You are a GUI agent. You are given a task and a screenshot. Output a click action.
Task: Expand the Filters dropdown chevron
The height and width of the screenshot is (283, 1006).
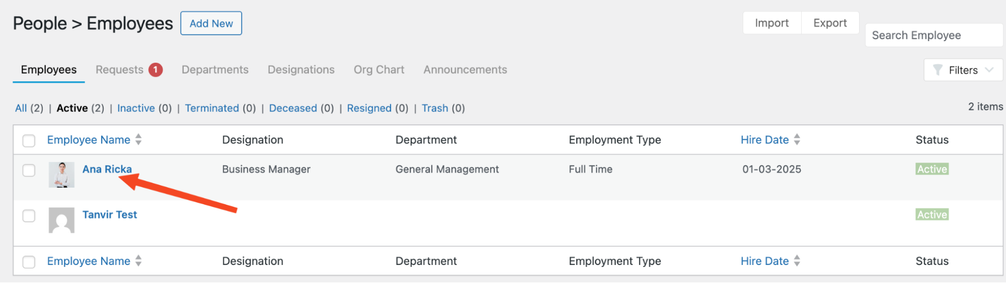pos(989,70)
